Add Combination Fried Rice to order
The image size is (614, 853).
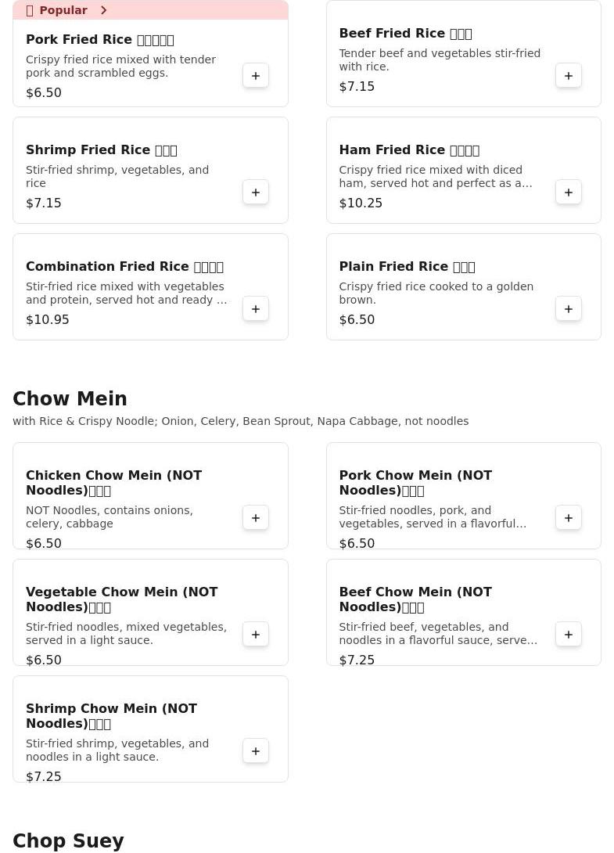tap(256, 309)
